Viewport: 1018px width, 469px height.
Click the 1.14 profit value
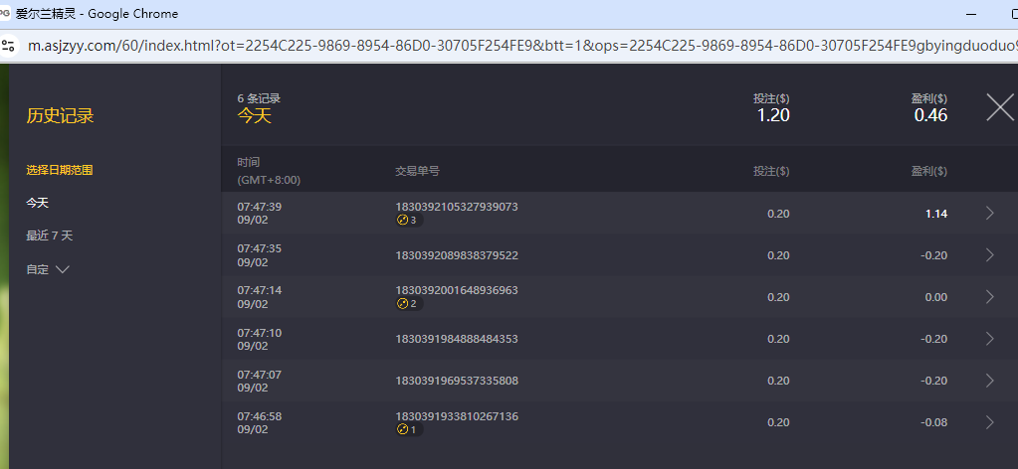(936, 214)
